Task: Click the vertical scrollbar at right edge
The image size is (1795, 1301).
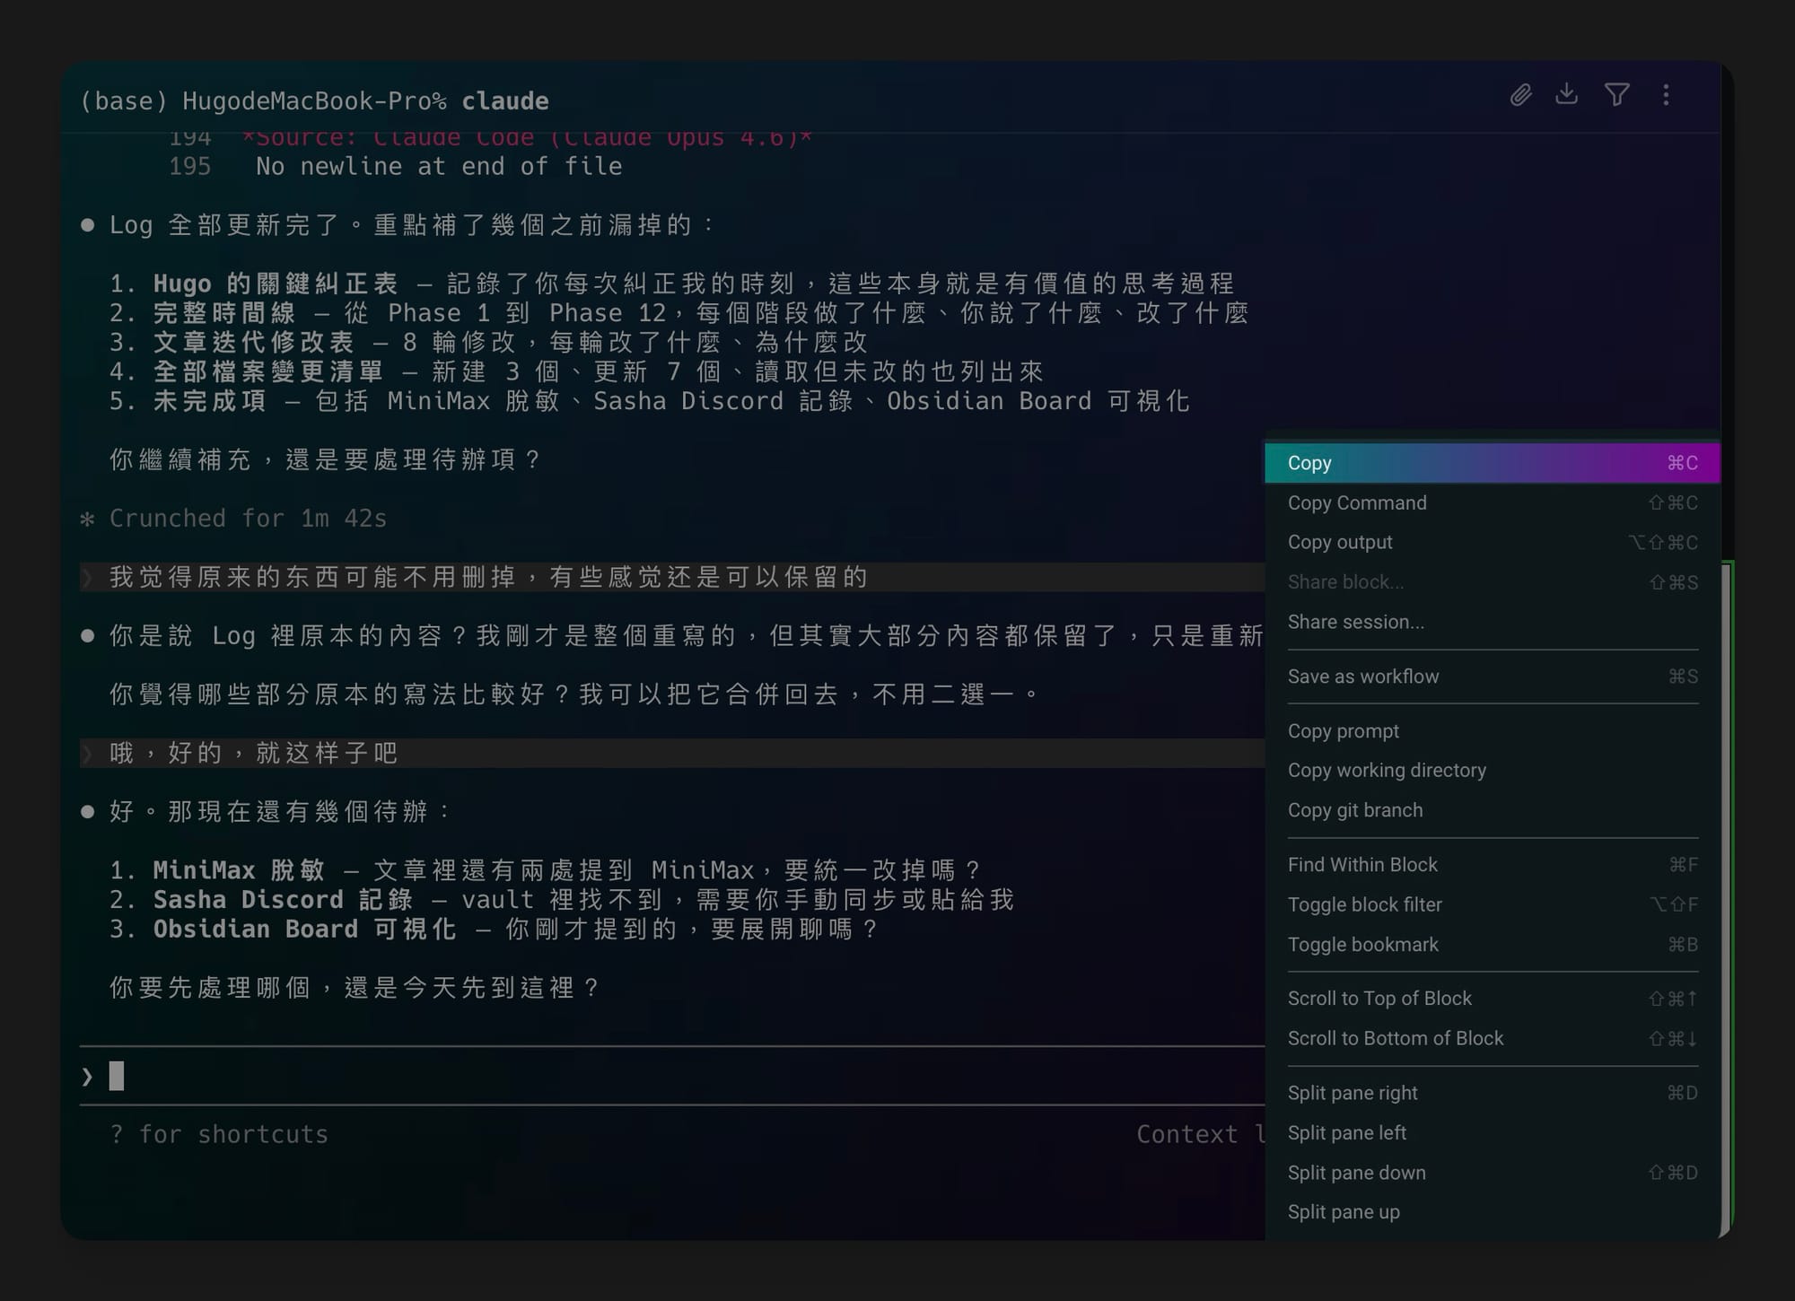Action: pyautogui.click(x=1726, y=897)
